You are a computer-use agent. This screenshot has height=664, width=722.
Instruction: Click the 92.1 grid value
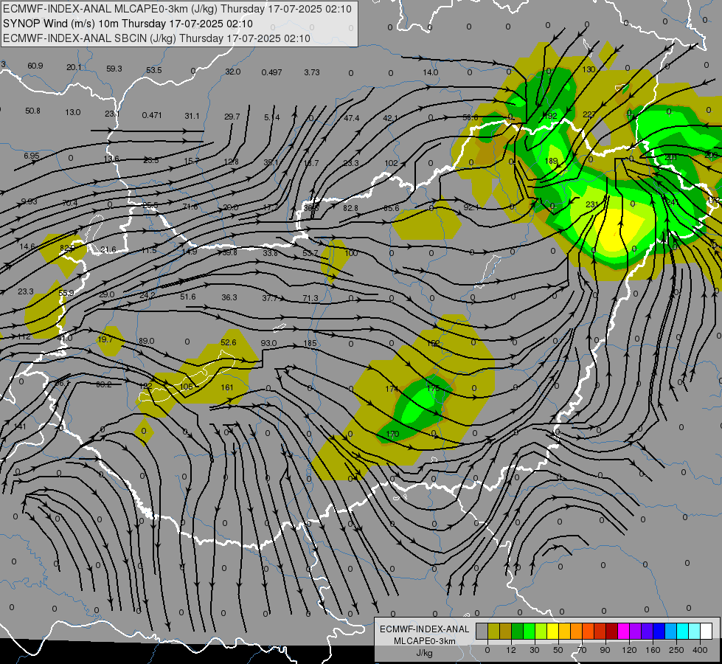click(x=471, y=208)
